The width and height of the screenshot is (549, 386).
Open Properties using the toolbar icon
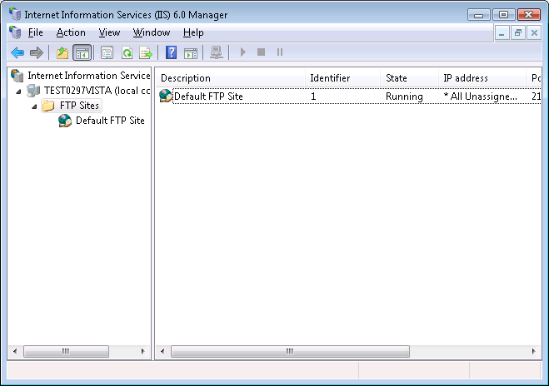tap(107, 52)
